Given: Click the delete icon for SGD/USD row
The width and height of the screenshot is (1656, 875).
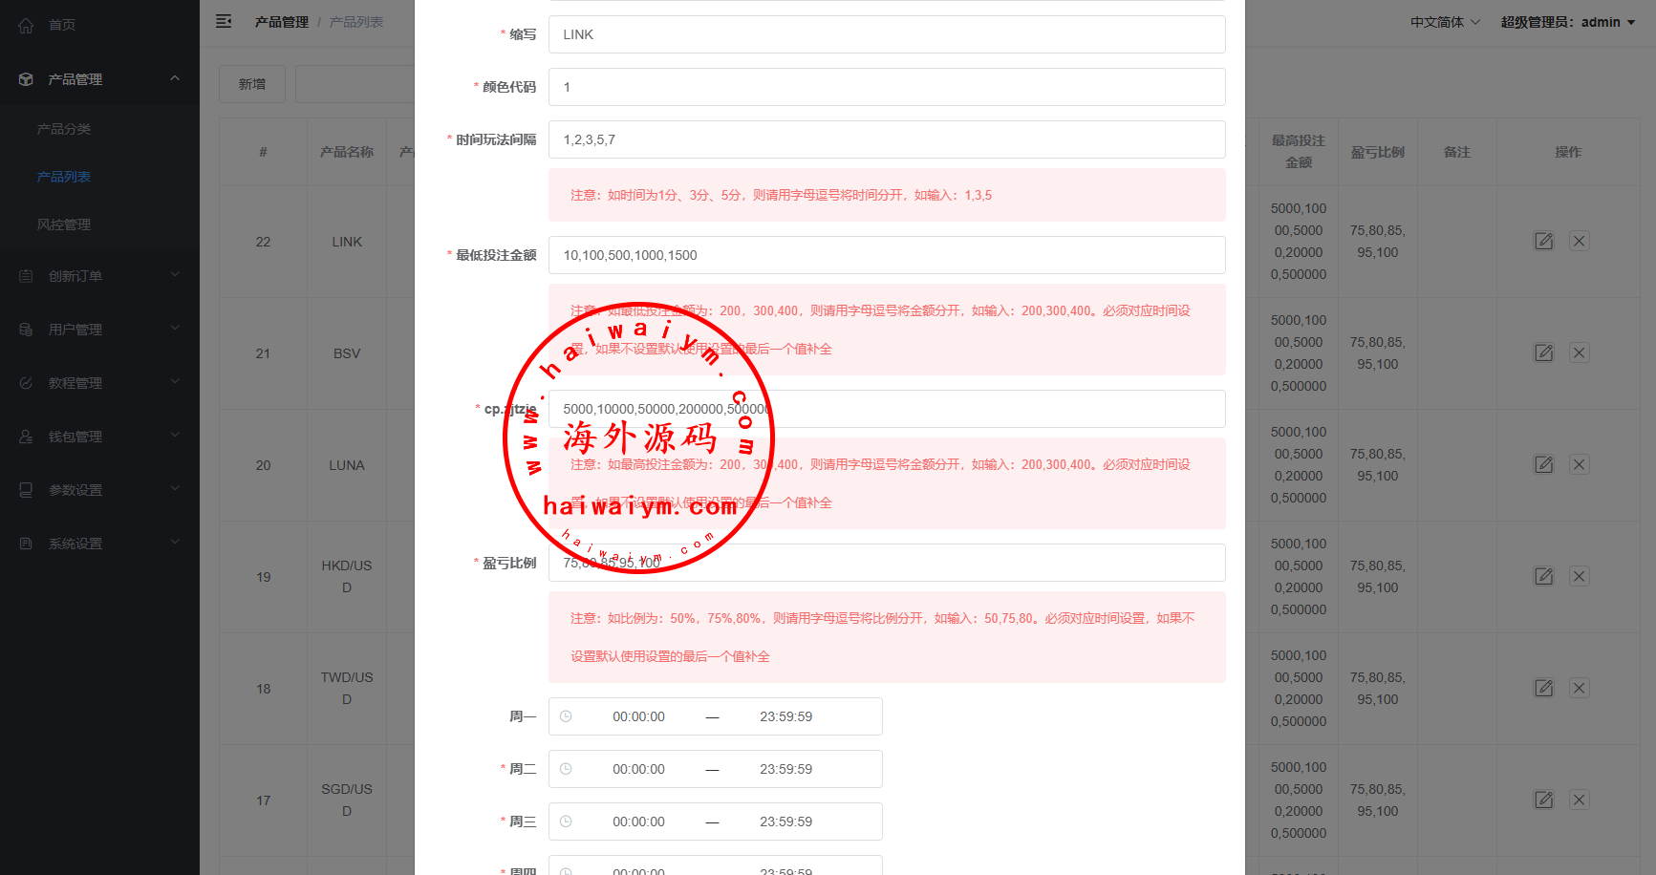Looking at the screenshot, I should coord(1580,800).
